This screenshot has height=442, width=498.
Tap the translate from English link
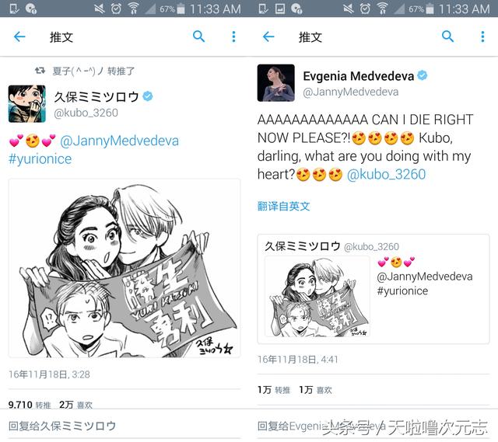coord(283,206)
